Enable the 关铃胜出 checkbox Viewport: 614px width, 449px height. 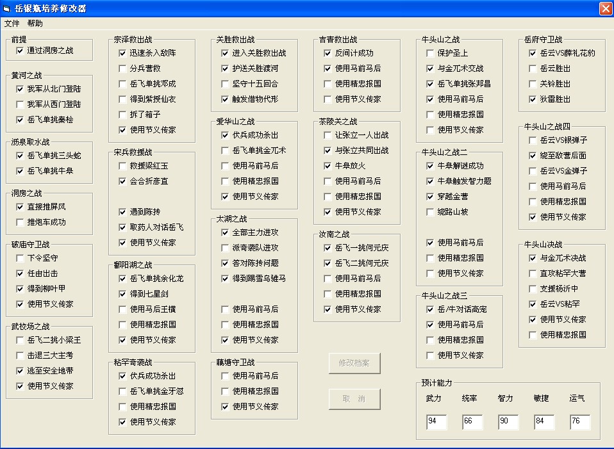[x=533, y=84]
